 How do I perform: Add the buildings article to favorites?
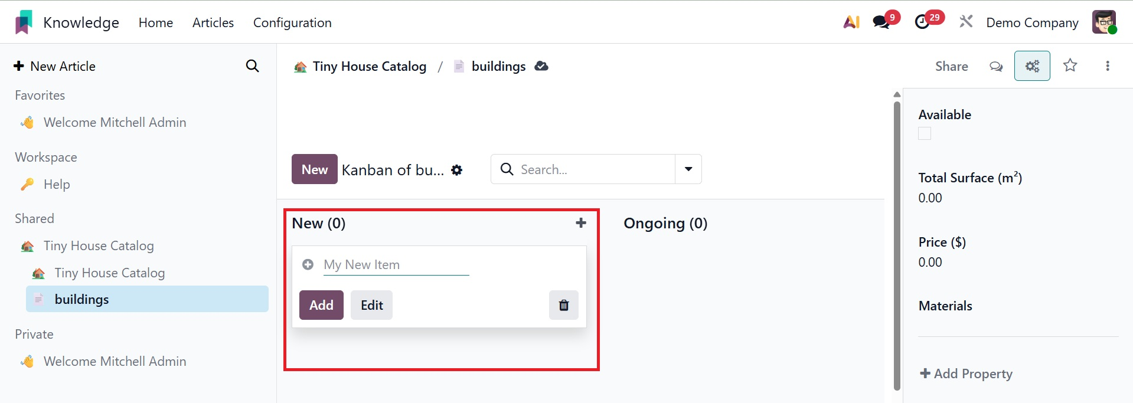coord(1070,65)
